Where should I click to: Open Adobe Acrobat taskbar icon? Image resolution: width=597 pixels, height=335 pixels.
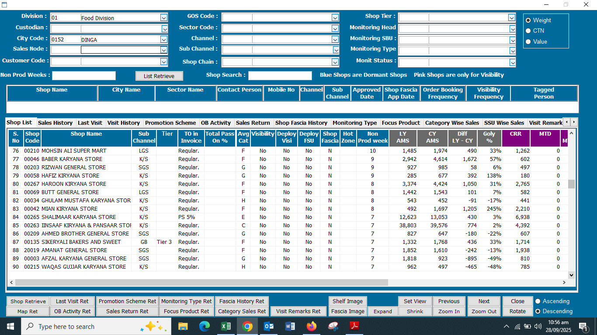tap(354, 326)
